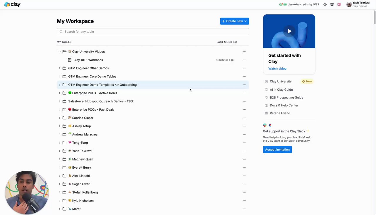Viewport: 376px width, 215px height.
Task: Click the Clay University book icon
Action: pos(266,81)
